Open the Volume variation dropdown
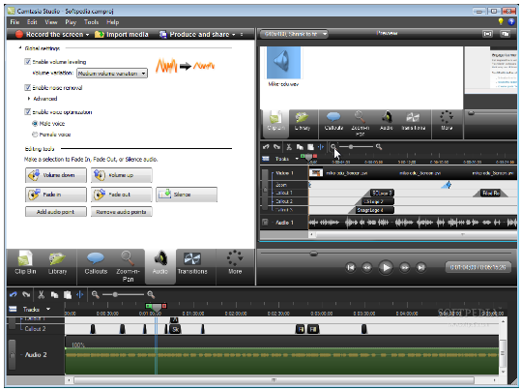This screenshot has height=390, width=521. point(112,74)
